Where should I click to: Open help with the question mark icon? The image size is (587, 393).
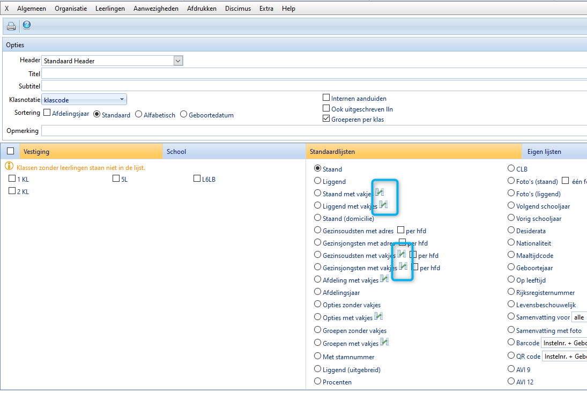coord(26,25)
